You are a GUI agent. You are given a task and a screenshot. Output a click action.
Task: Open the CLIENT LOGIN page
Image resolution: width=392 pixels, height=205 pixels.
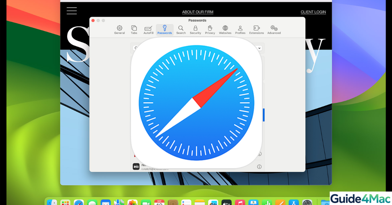(x=313, y=12)
